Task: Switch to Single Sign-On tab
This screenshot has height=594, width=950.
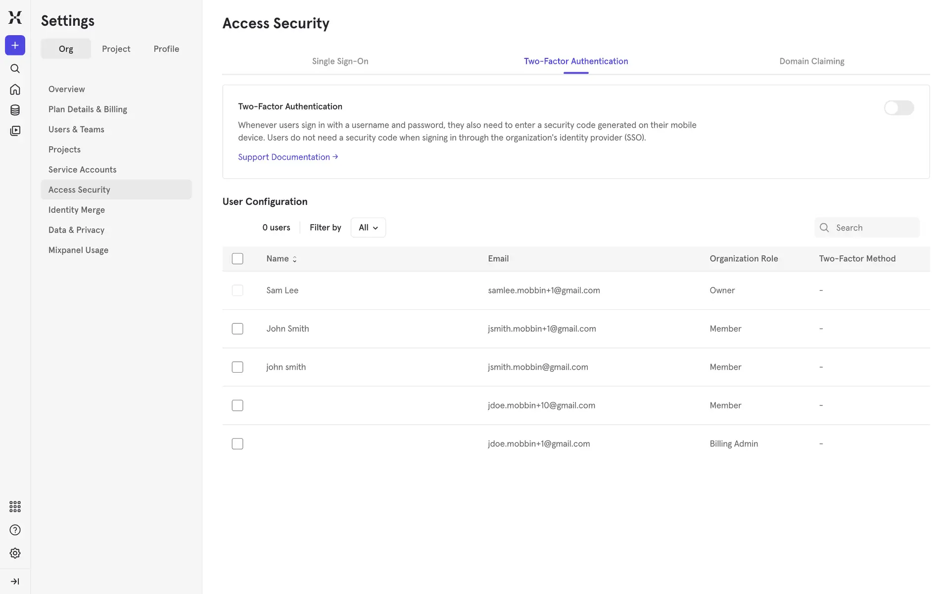Action: pos(340,61)
